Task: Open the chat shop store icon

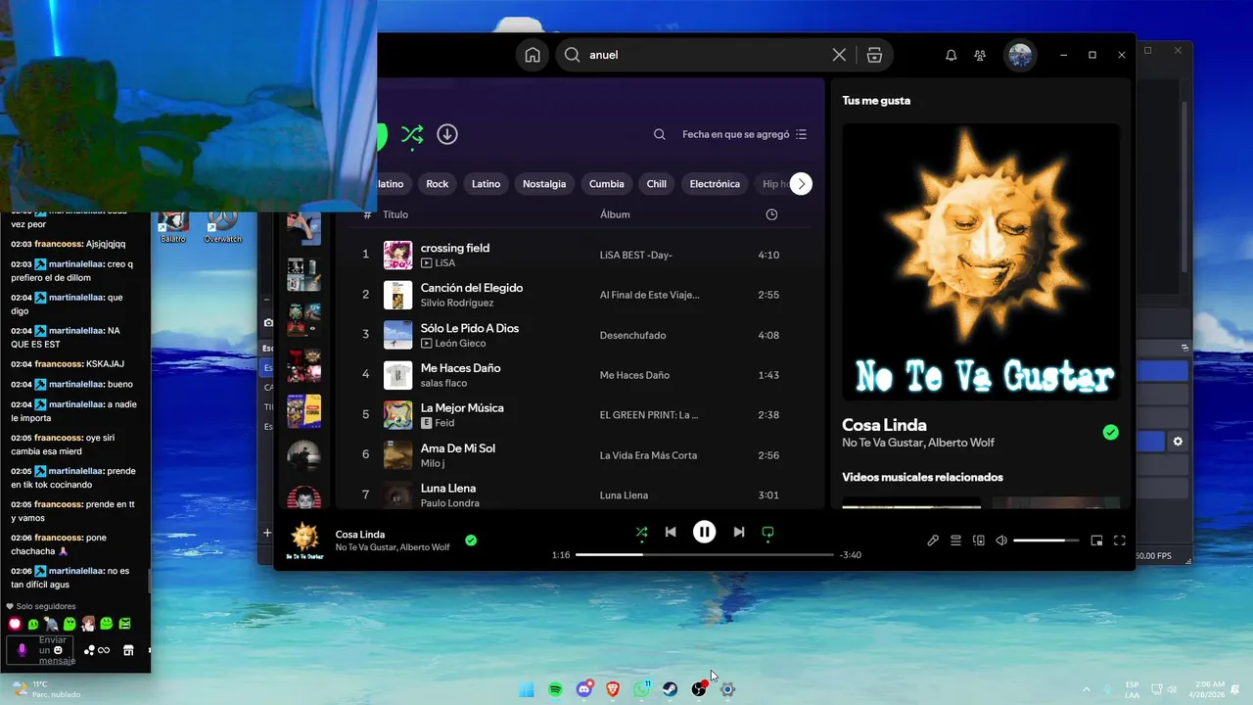Action: tap(128, 650)
